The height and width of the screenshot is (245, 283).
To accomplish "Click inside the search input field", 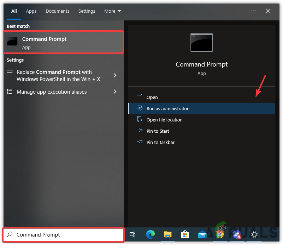I will click(64, 234).
